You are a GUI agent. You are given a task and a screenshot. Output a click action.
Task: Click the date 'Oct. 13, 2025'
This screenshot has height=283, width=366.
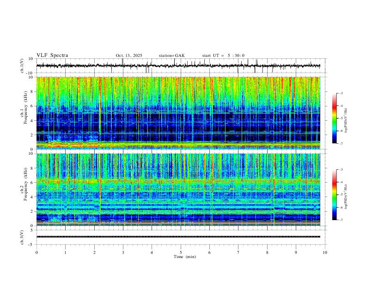coord(129,55)
